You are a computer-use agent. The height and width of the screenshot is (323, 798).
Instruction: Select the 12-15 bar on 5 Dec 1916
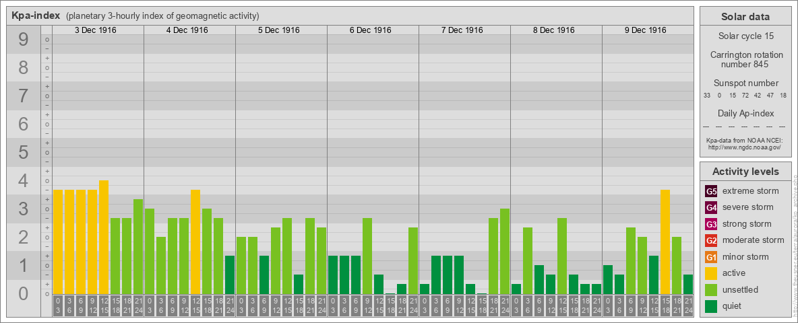point(287,256)
